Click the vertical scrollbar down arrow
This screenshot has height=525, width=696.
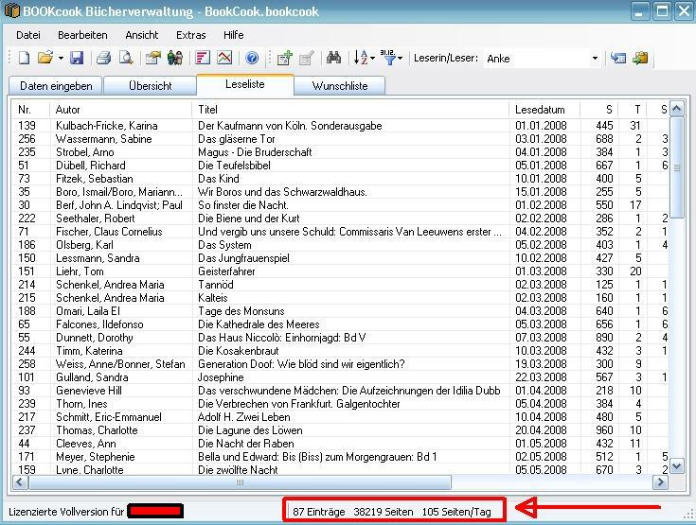676,465
